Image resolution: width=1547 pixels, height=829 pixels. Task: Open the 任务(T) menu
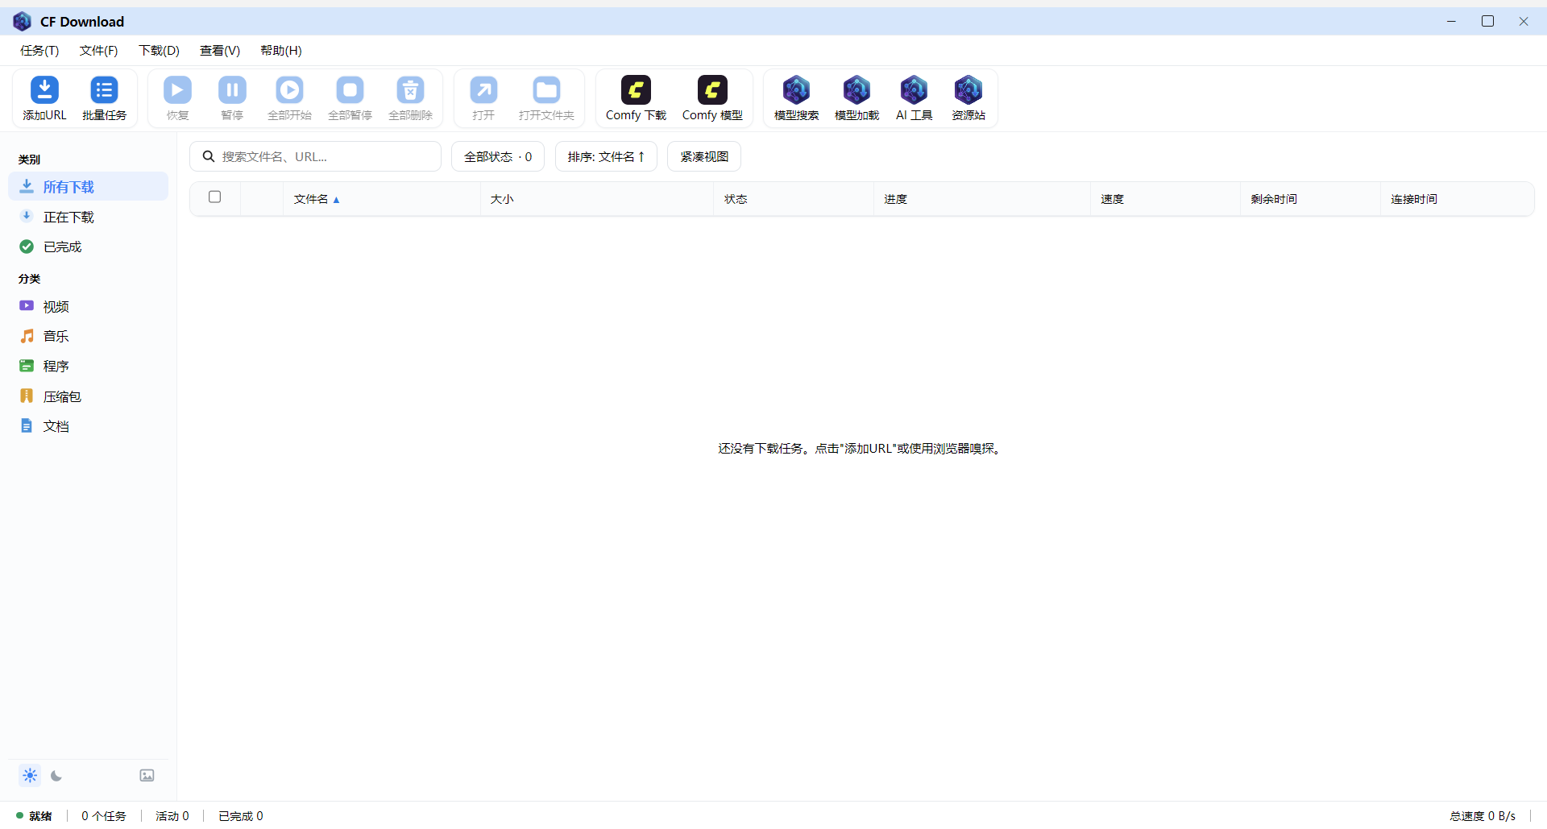coord(39,51)
